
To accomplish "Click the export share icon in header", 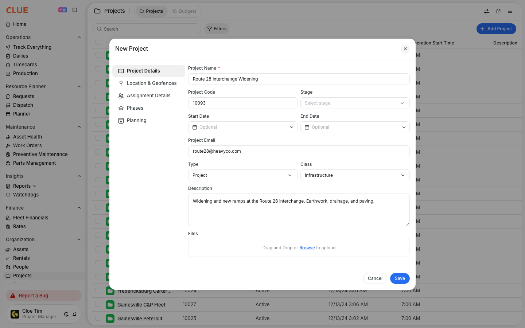I will [498, 11].
